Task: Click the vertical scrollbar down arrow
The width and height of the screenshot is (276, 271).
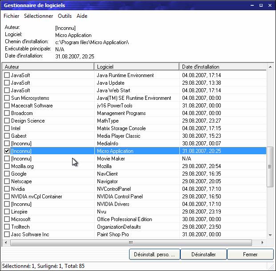Action: tap(270, 235)
